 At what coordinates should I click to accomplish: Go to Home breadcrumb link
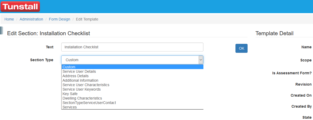[x=9, y=19]
